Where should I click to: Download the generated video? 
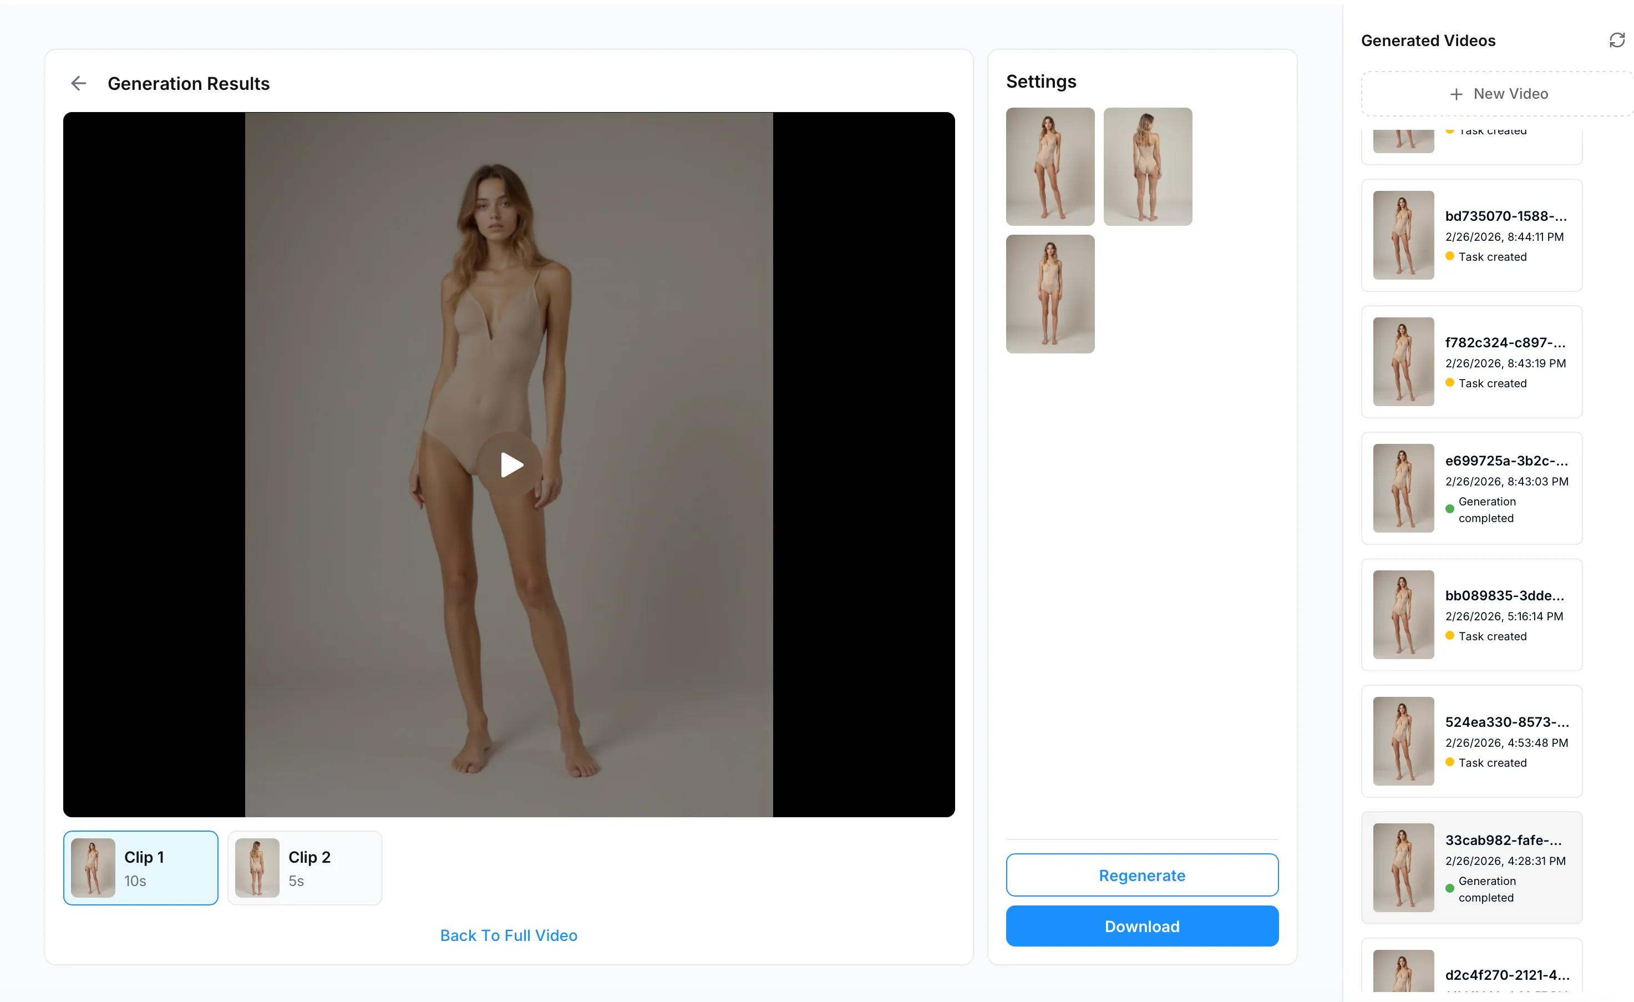1142,926
